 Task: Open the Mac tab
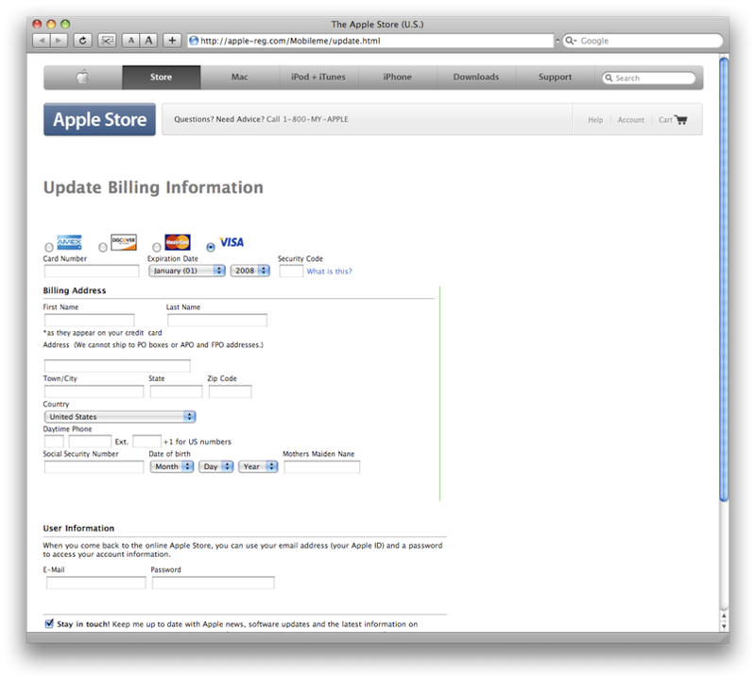[240, 78]
